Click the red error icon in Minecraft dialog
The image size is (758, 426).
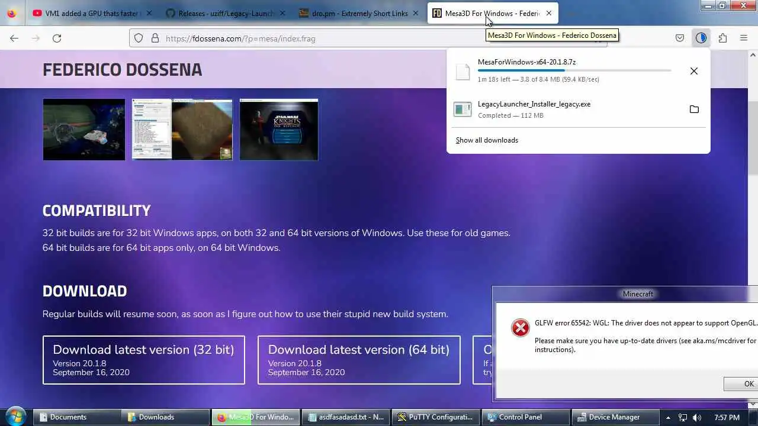[521, 328]
